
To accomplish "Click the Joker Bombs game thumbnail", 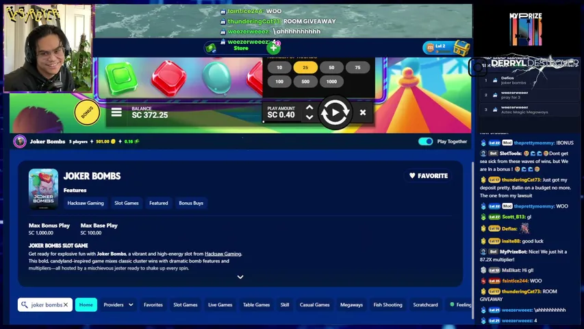I will (x=43, y=188).
